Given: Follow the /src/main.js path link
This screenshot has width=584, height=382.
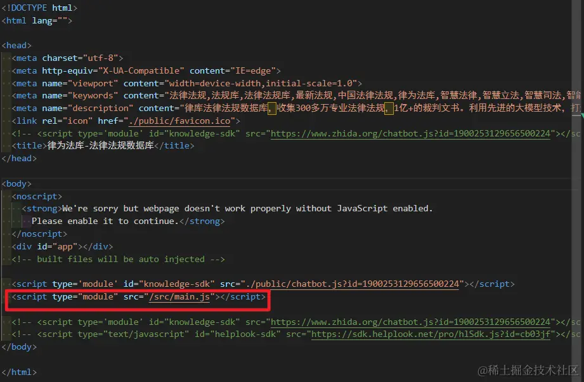Looking at the screenshot, I should click(179, 297).
